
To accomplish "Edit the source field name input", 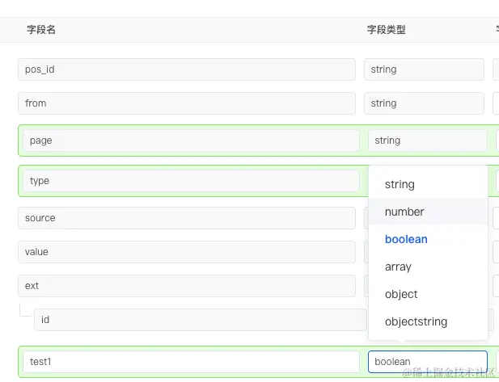I will (187, 218).
